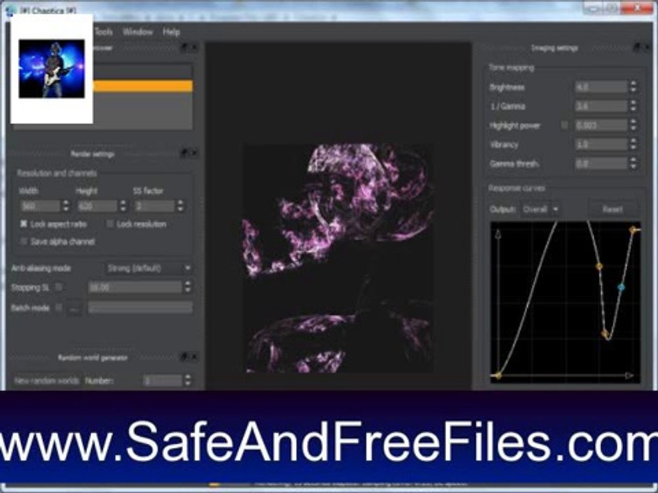Open the Output Overall dropdown
This screenshot has width=658, height=493.
541,209
